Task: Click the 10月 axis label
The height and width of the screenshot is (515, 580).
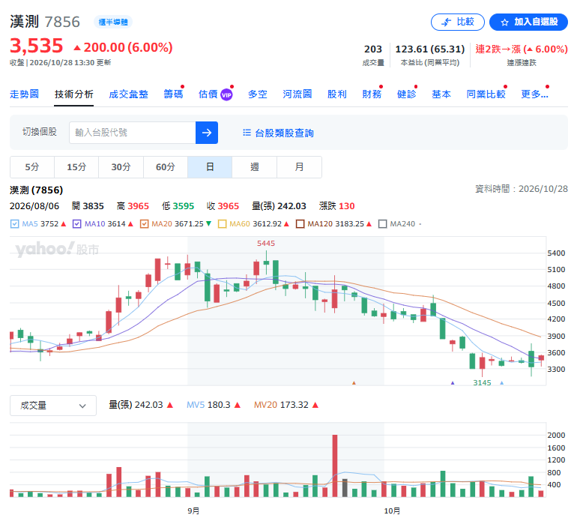Action: (392, 511)
